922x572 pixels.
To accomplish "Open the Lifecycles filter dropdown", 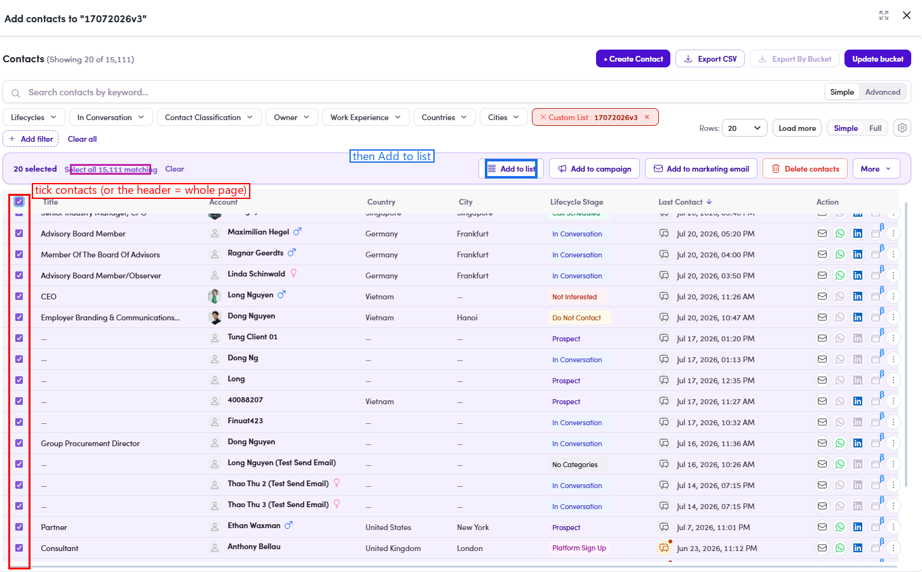I will [x=34, y=118].
